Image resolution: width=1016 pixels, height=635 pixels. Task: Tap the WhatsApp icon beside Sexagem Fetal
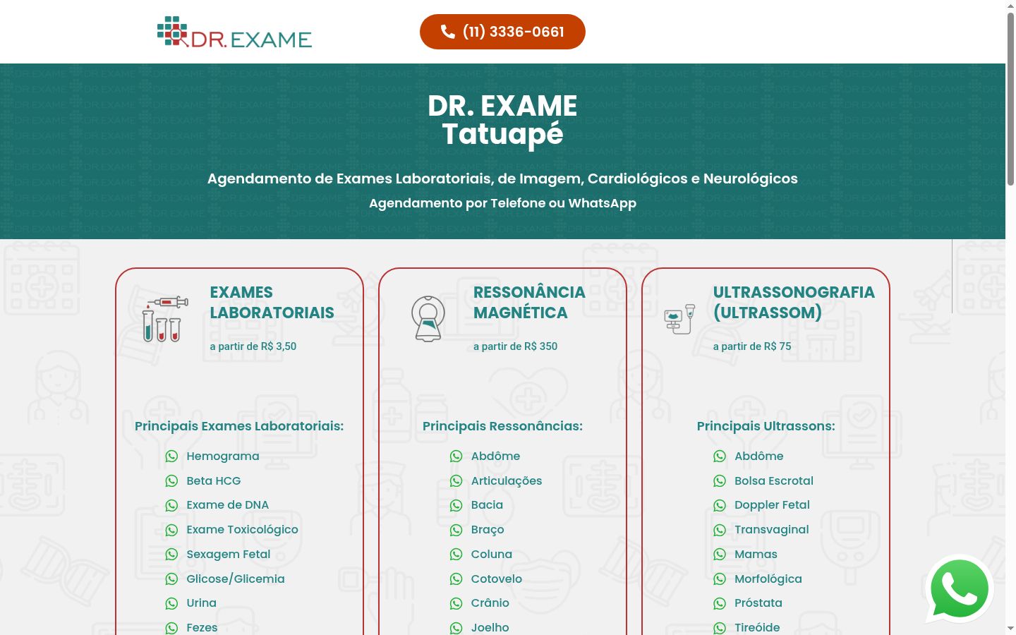pos(171,555)
